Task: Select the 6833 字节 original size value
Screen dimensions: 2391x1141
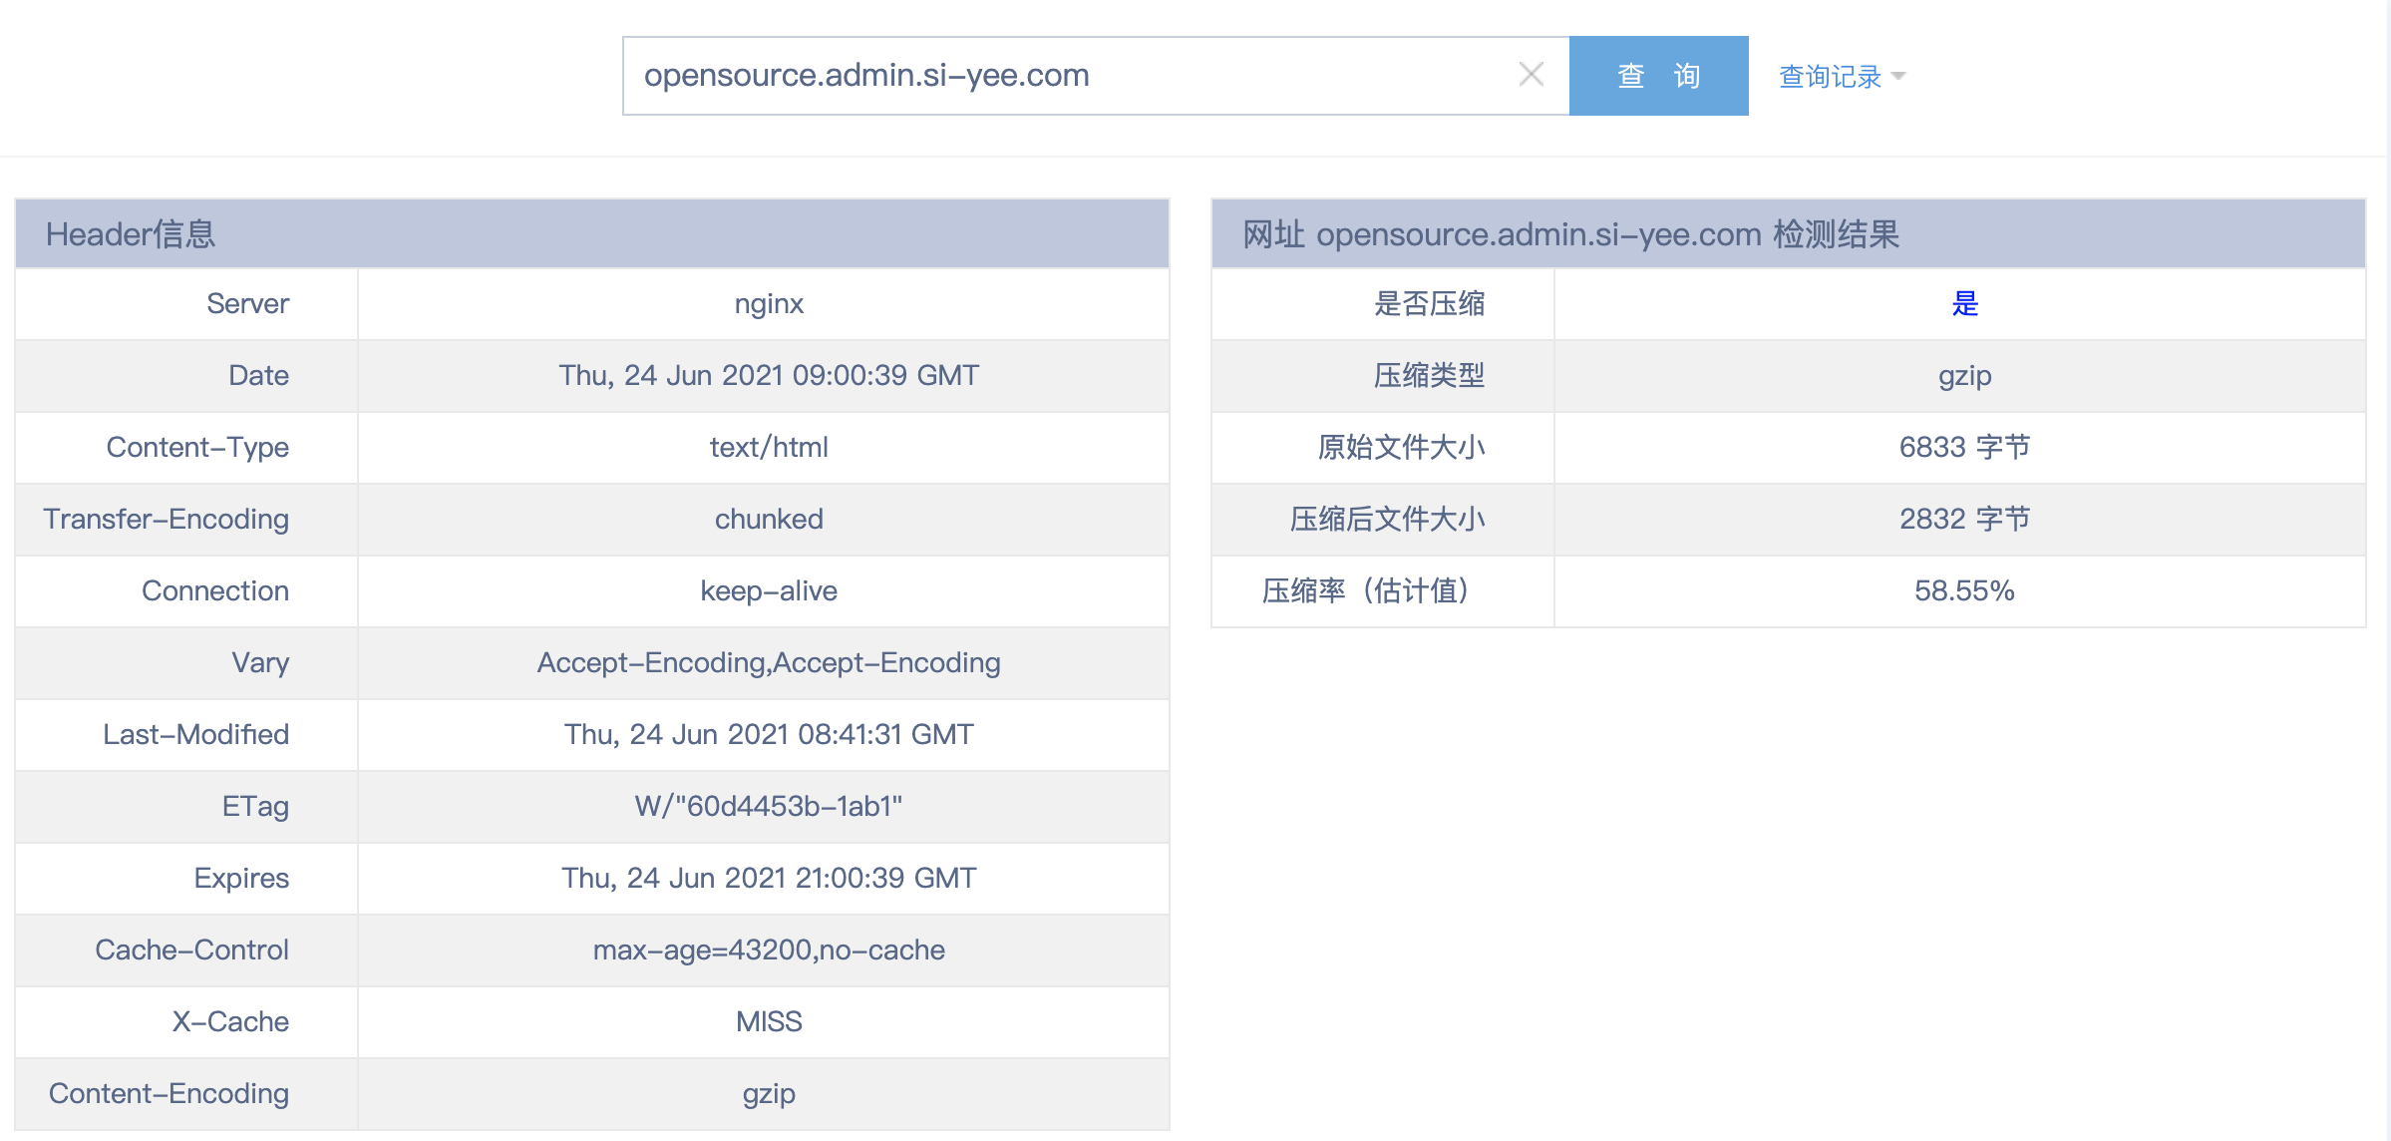Action: pos(1964,448)
